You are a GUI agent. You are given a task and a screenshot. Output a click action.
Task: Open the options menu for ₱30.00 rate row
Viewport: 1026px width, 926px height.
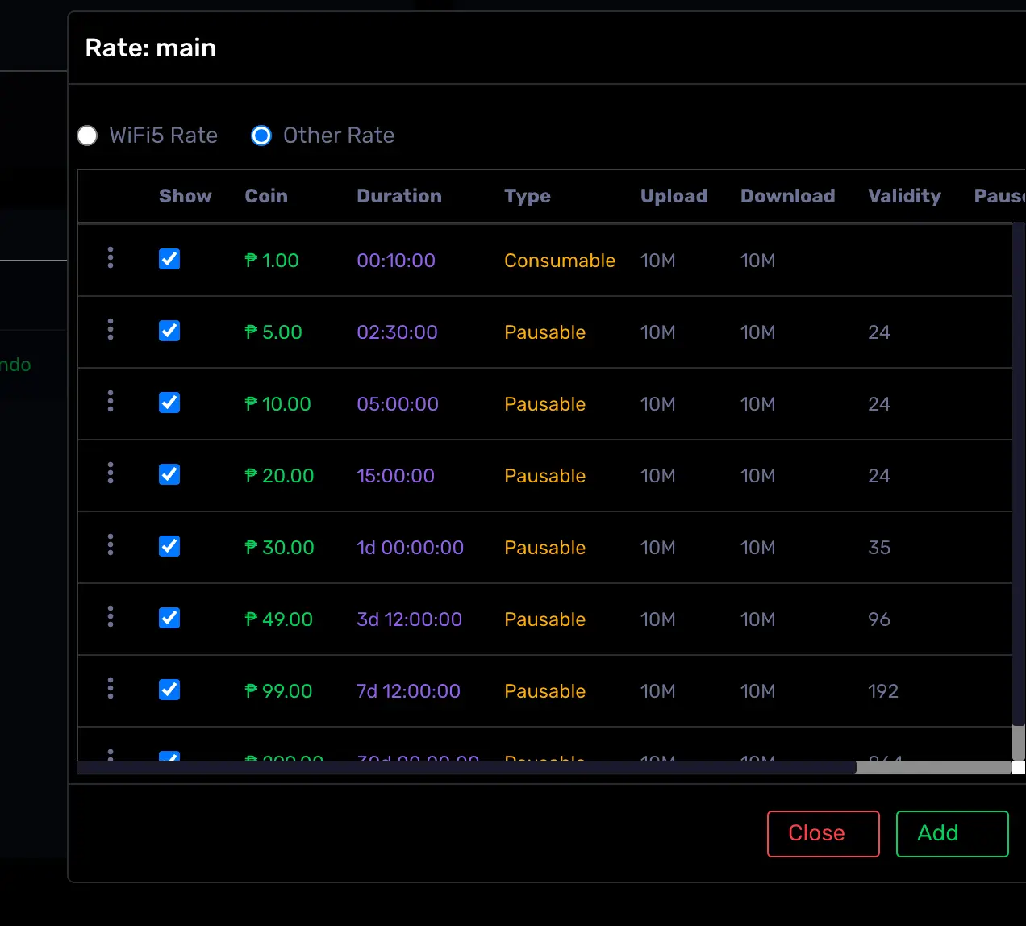[111, 544]
